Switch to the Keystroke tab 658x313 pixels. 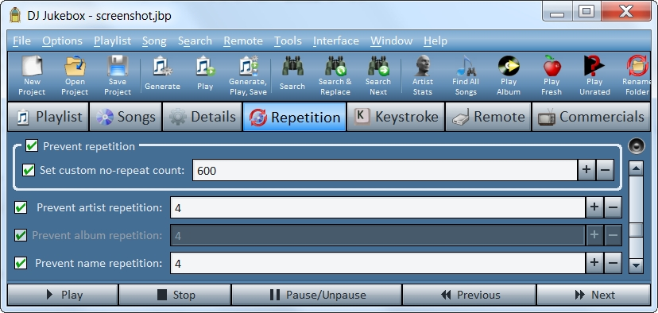[x=396, y=117]
